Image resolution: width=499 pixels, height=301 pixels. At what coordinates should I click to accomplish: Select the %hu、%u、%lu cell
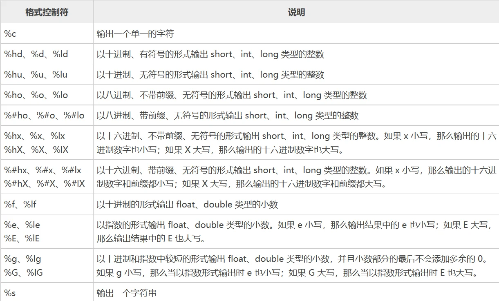click(36, 74)
